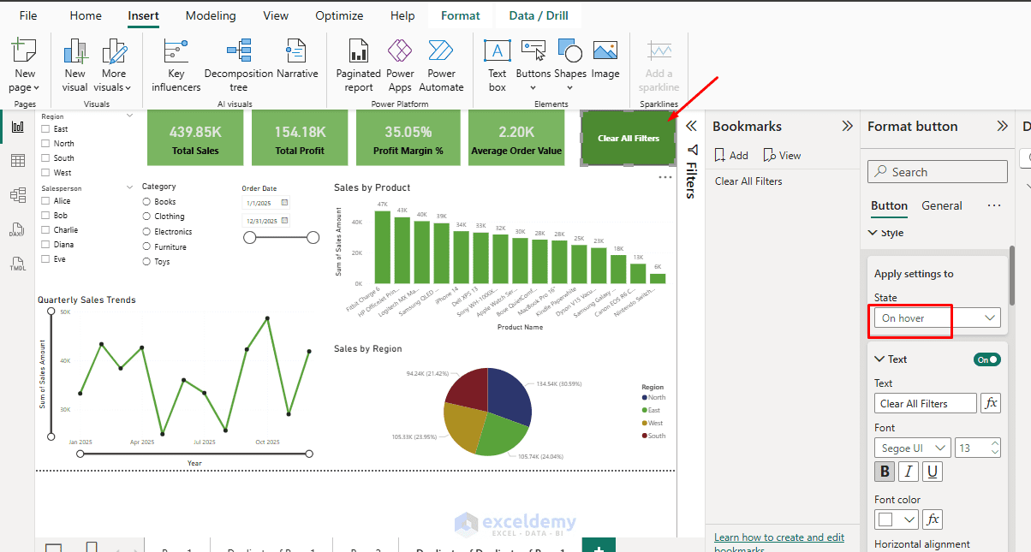Image resolution: width=1031 pixels, height=552 pixels.
Task: Toggle the Text section On switch
Action: pyautogui.click(x=987, y=359)
